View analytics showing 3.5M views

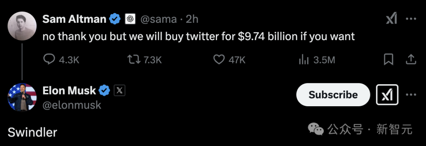pos(316,60)
